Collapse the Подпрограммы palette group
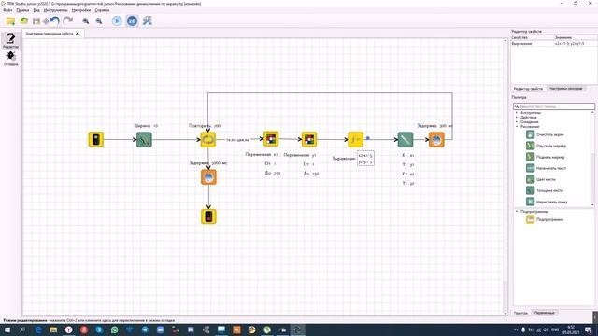 tap(517, 212)
